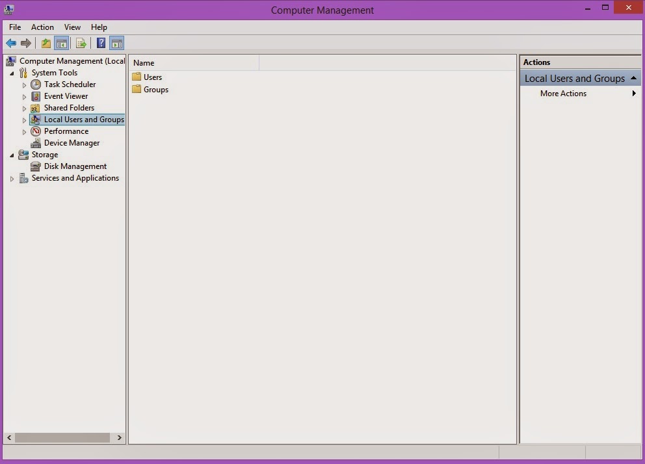Image resolution: width=645 pixels, height=464 pixels.
Task: Click the Export List toolbar icon
Action: point(81,43)
